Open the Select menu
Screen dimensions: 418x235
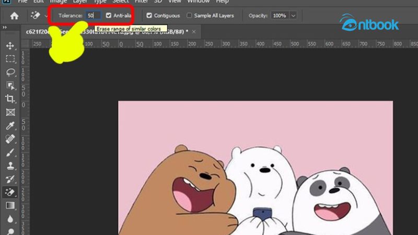[x=121, y=2]
